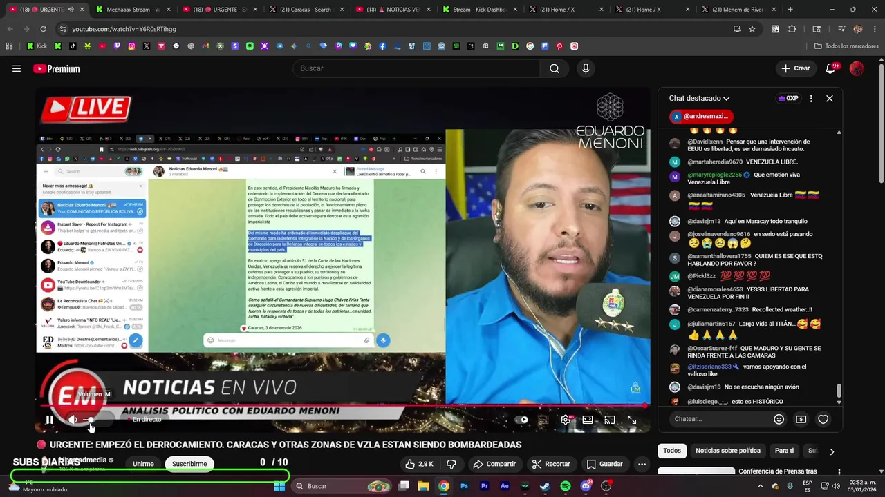The image size is (885, 497).
Task: Jump to the live red progress bar
Action: 343,406
